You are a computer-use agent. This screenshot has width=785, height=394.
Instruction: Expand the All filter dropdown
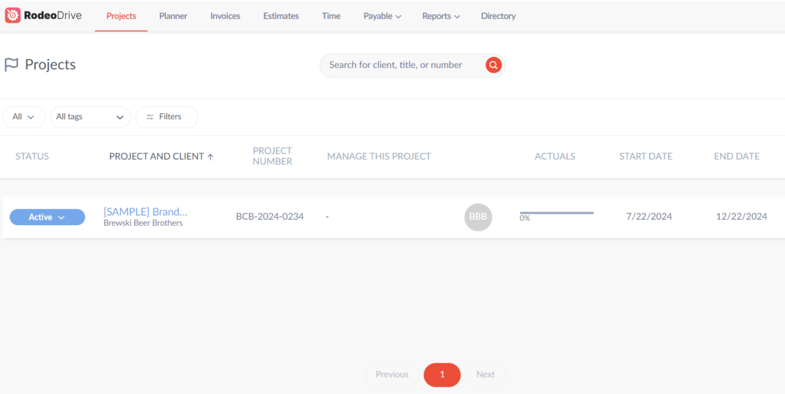coord(24,116)
